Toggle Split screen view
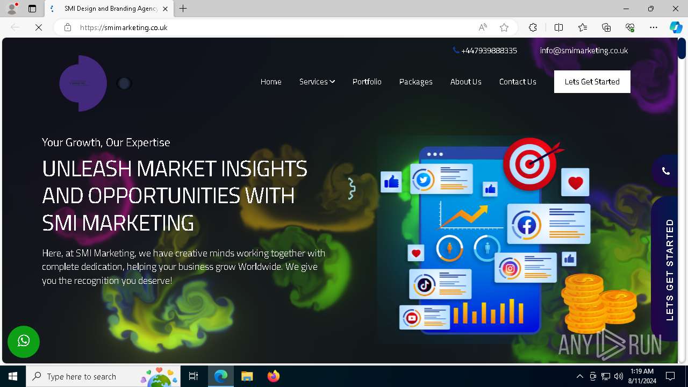Screen dimensions: 688x387 click(558, 27)
